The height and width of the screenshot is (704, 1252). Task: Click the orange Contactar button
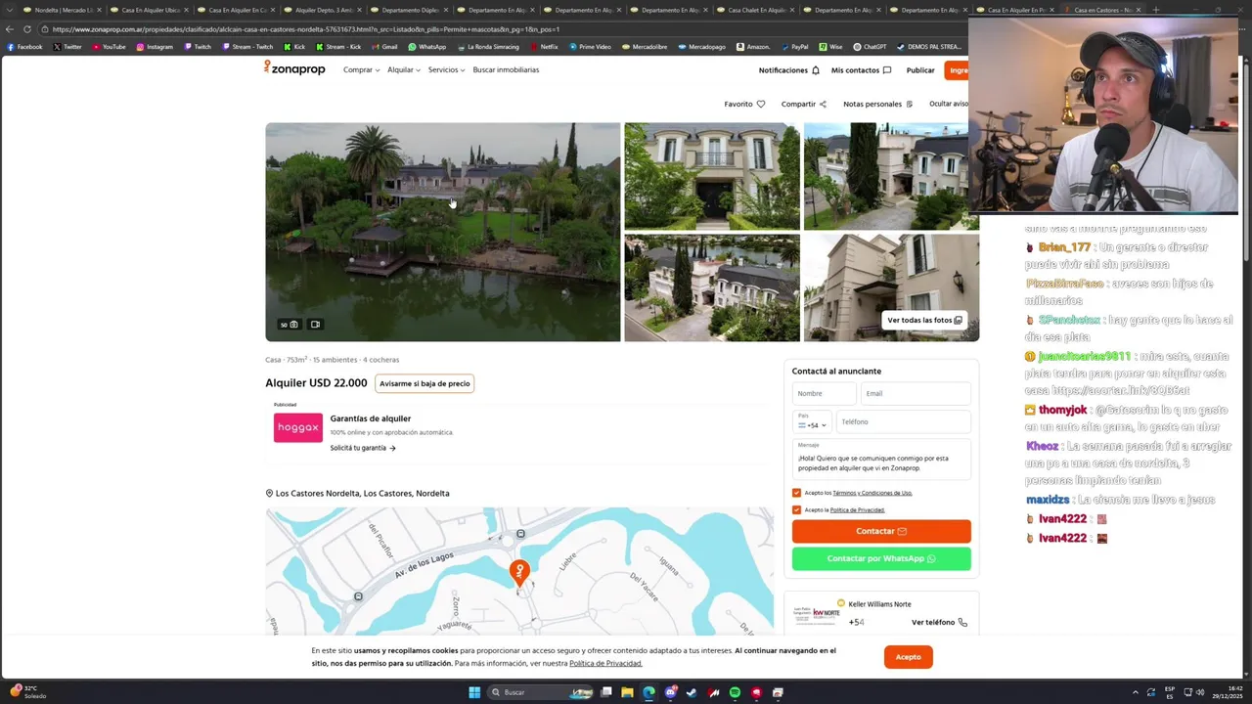tap(881, 531)
